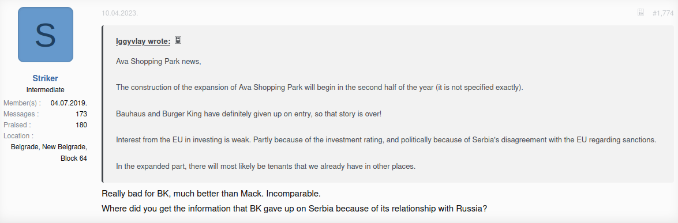Click the 'Messages :' label in user info

coord(21,114)
